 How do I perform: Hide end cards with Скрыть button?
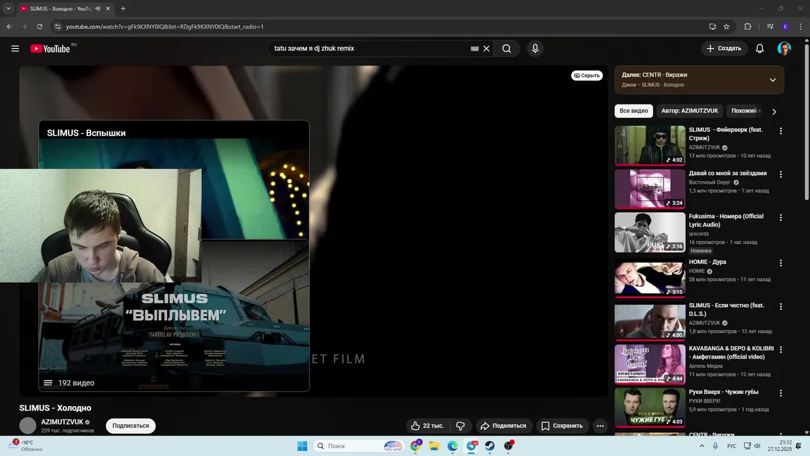click(x=587, y=75)
